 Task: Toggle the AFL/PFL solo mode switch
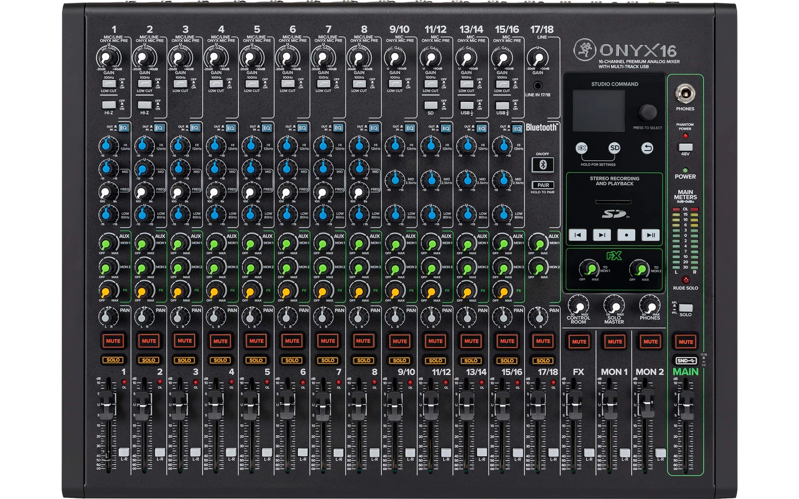coord(685,308)
